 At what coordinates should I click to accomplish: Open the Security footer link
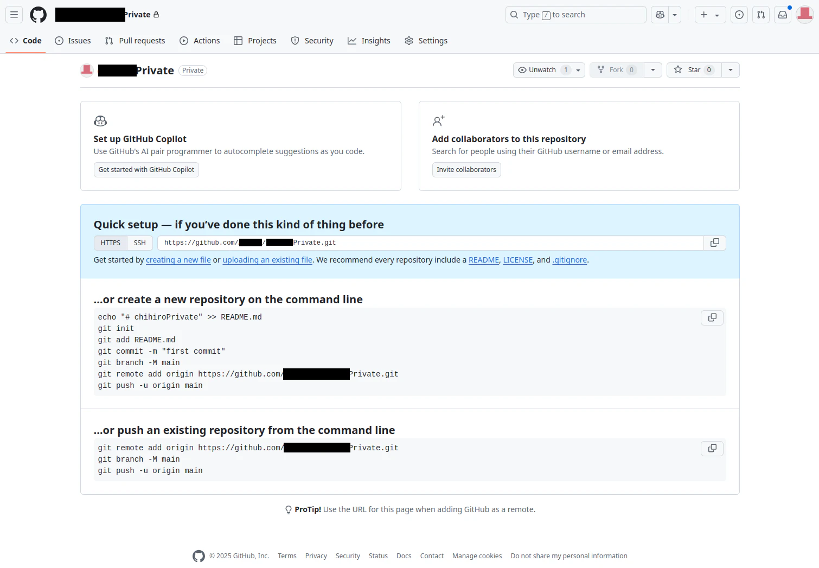pos(348,556)
